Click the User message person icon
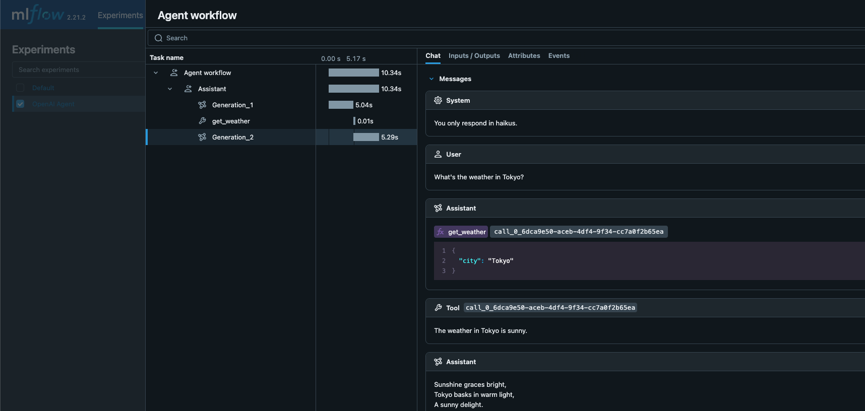This screenshot has width=865, height=411. tap(438, 155)
